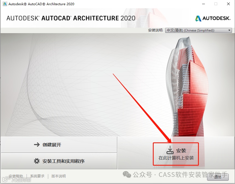235x184 pixels.
Task: Click the right-arrow icon beside 创建展开
Action: (37, 145)
